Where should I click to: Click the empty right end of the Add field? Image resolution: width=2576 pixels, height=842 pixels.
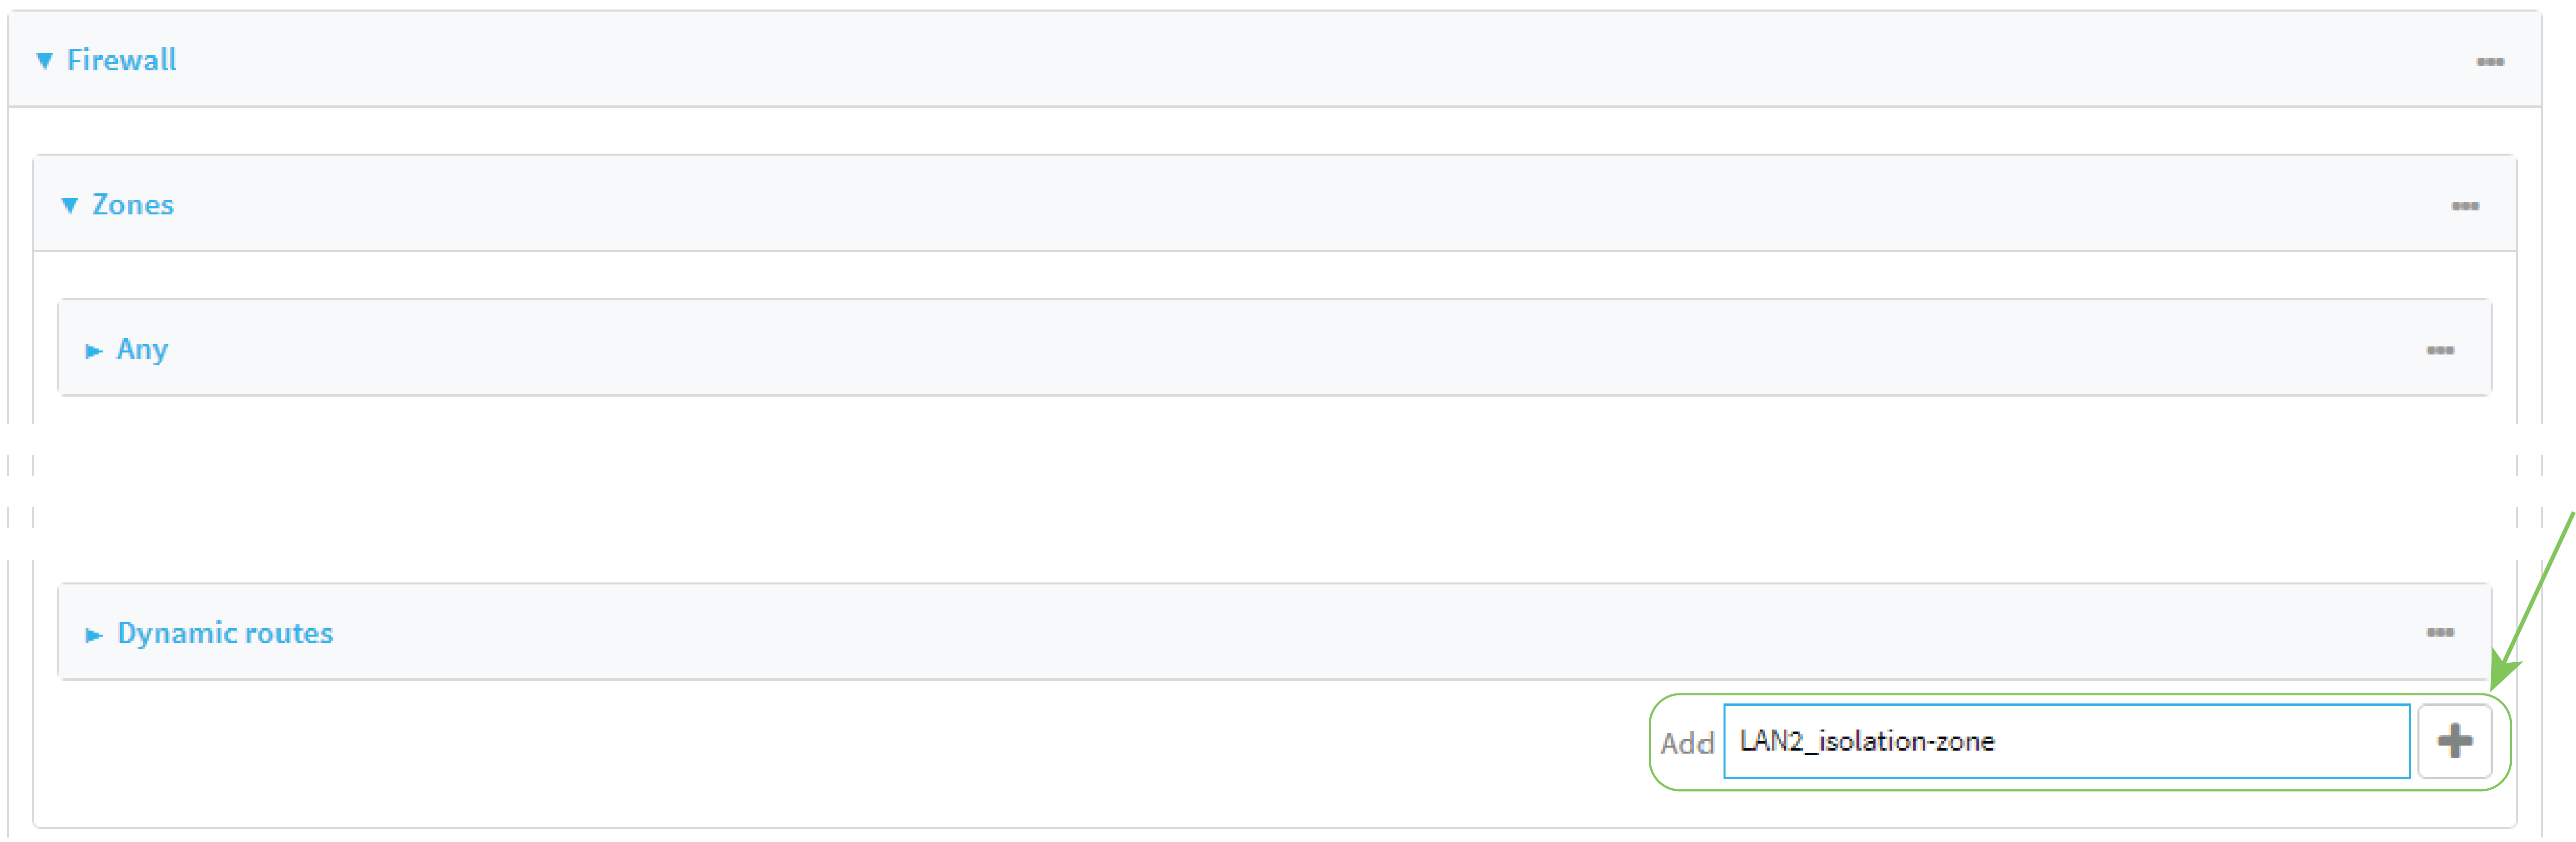[x=2300, y=742]
